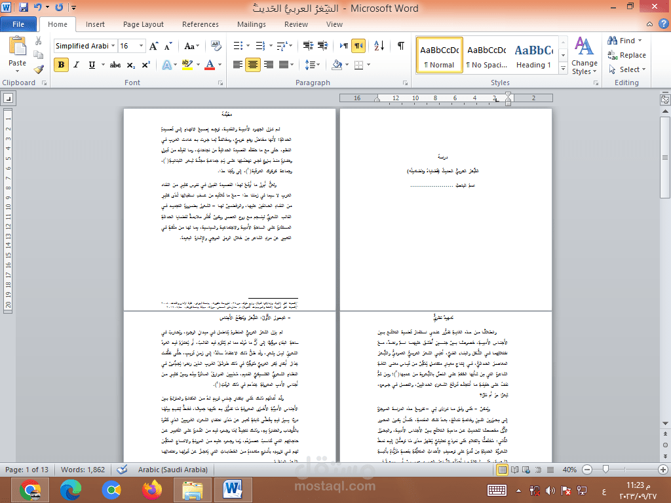
Task: Open the Multilevel List dropdown
Action: coord(290,45)
